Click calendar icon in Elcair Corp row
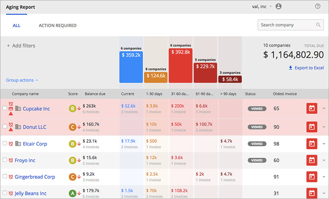 311,144
